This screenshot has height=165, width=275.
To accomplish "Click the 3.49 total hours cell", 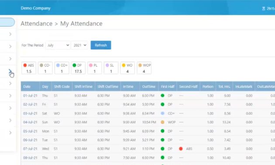I will click(227, 149).
